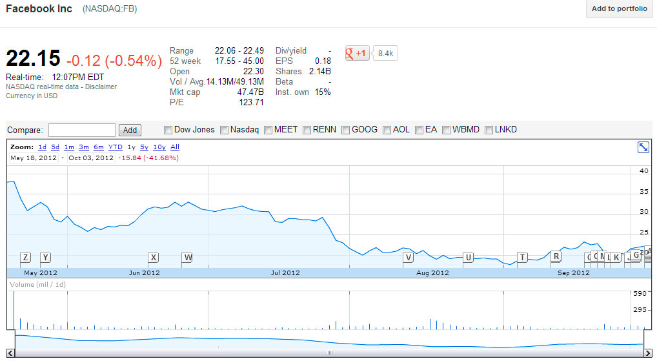Click the horizontal scrollbar grip below chart
Screen dimensions: 657x361
330,353
